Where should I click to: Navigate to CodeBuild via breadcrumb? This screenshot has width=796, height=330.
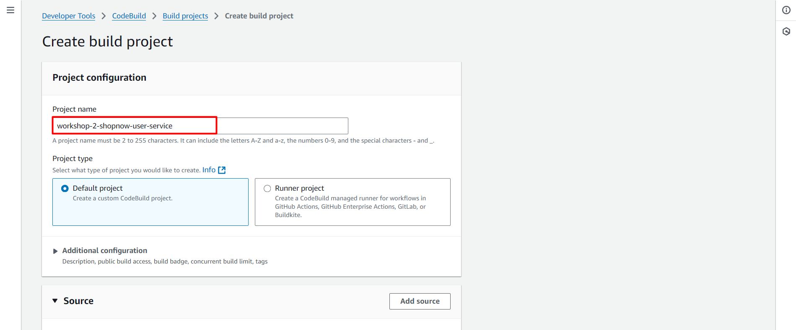(x=129, y=16)
